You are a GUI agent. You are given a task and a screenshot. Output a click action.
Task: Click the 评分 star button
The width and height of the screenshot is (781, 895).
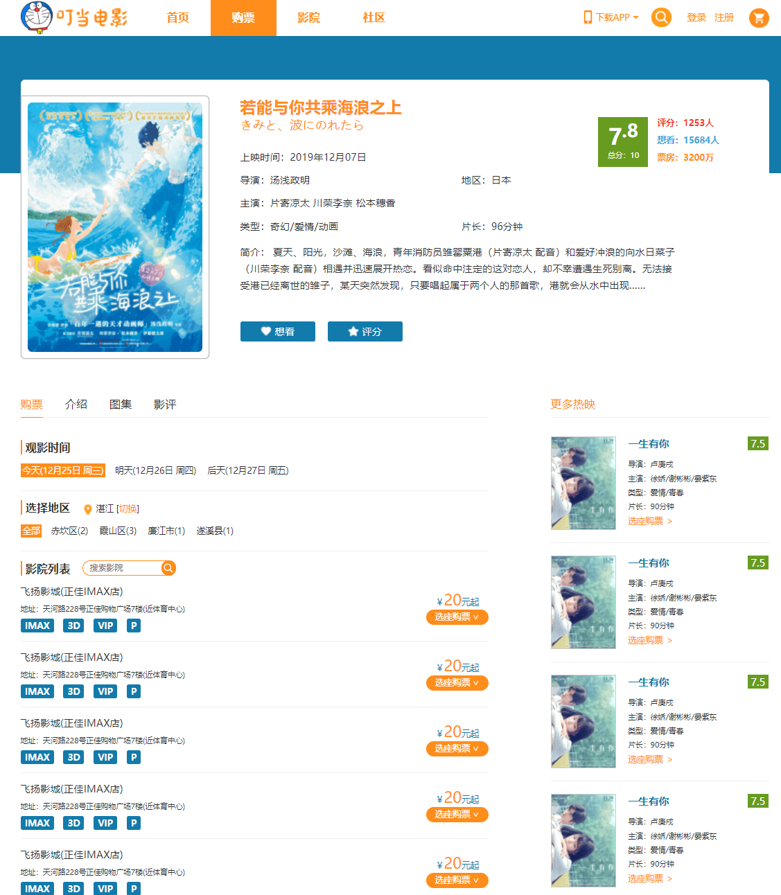[365, 332]
